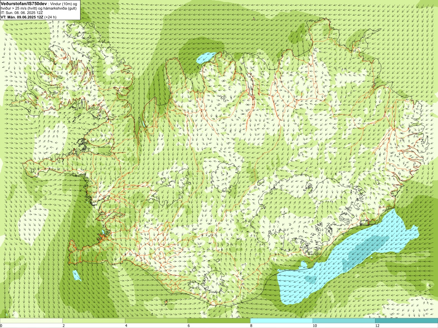Click the dark green 6–8 m/s legend swatch
Image resolution: width=438 pixels, height=328 pixels.
click(219, 321)
